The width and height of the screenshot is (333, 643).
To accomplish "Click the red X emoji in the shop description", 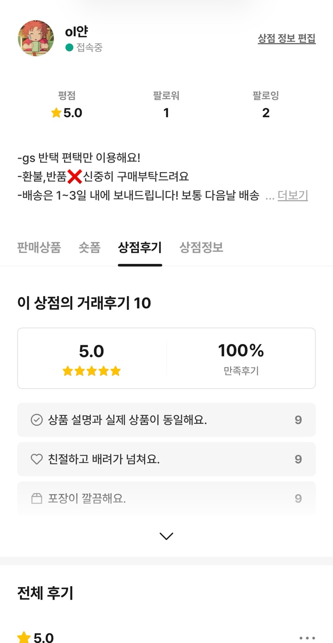I will pos(75,176).
